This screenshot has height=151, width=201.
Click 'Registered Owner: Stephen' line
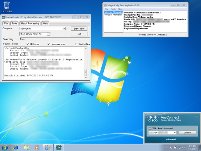138,26
